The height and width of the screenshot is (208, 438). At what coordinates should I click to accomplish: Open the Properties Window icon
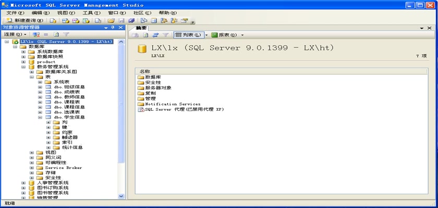[x=184, y=21]
